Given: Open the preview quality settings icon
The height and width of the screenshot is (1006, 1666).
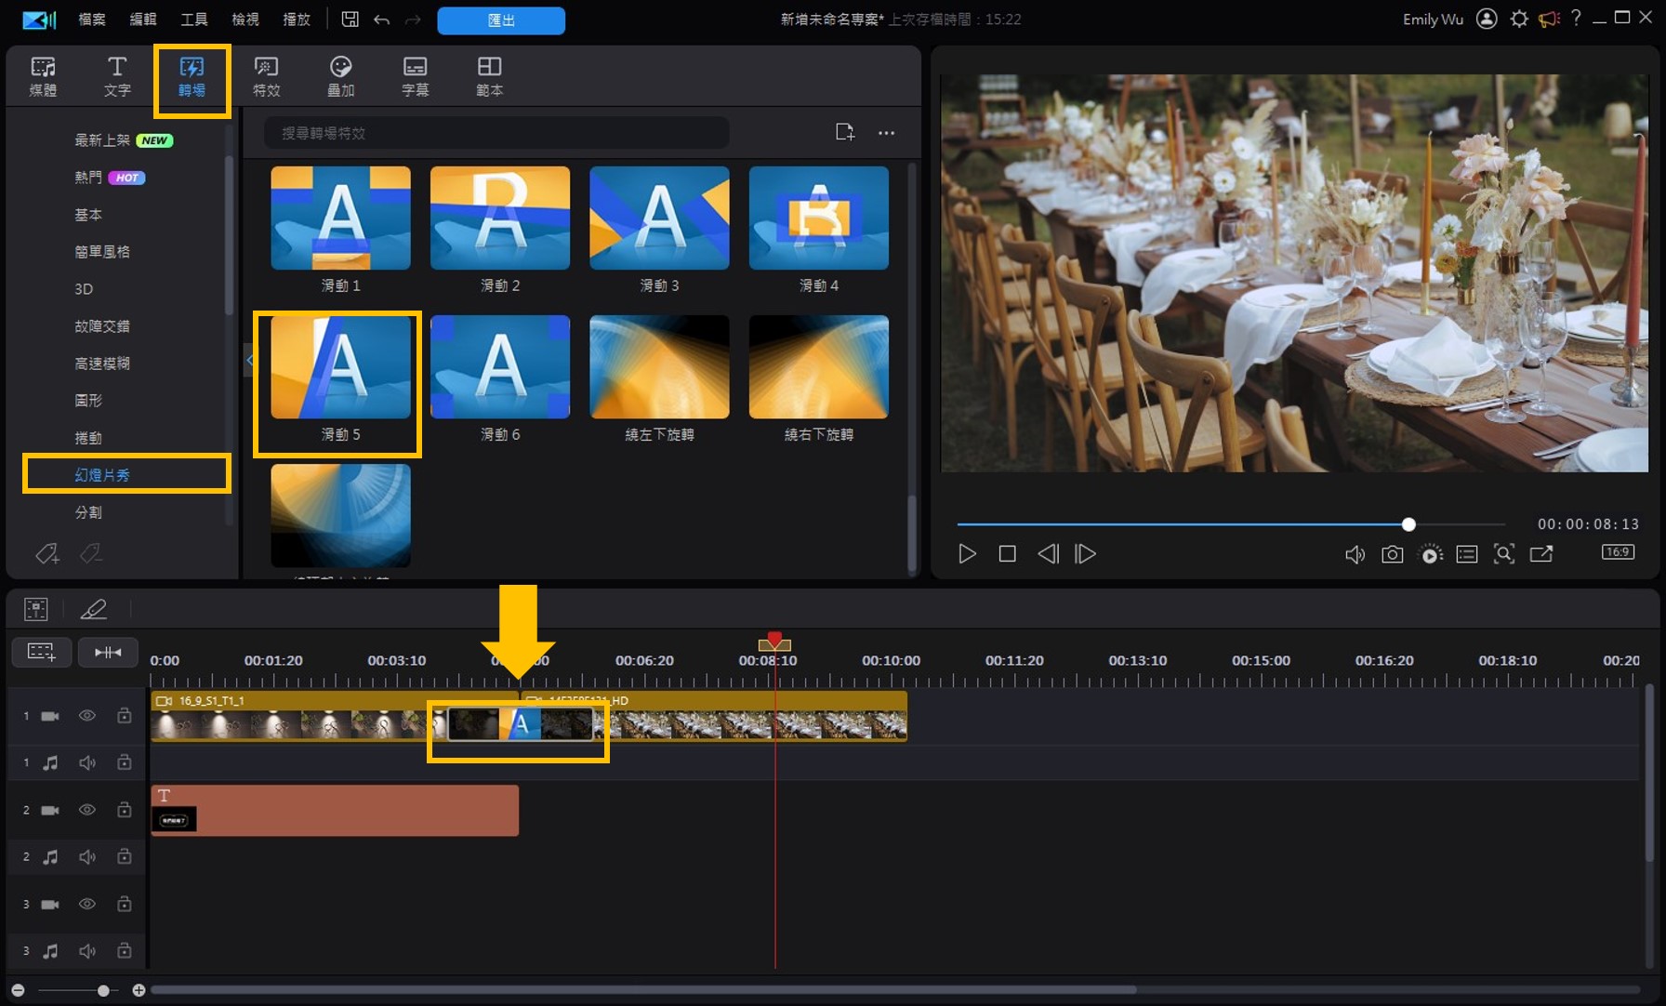Looking at the screenshot, I should click(x=1431, y=554).
